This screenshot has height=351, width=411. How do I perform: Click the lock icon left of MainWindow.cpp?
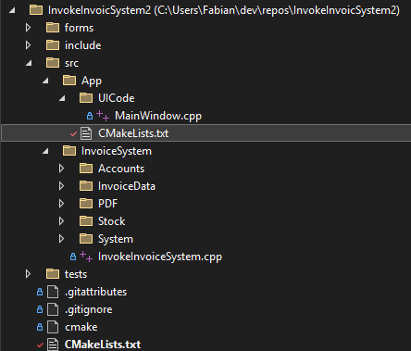pos(90,116)
